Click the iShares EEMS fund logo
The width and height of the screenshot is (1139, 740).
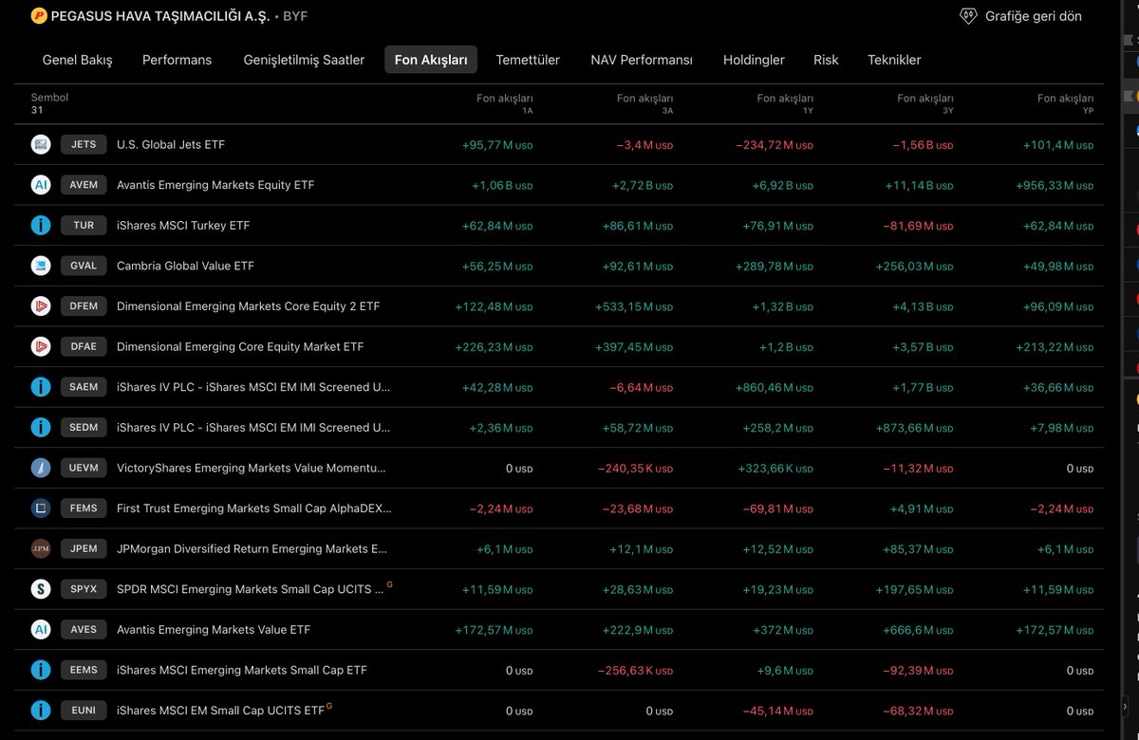[x=40, y=670]
